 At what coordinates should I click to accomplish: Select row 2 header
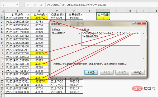click(x=2, y=18)
